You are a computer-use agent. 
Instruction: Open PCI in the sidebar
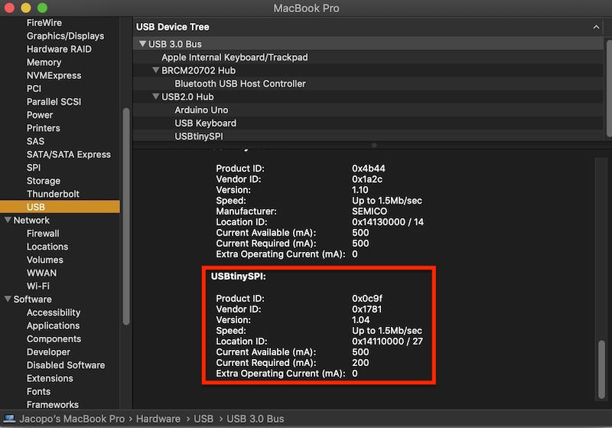(x=34, y=89)
